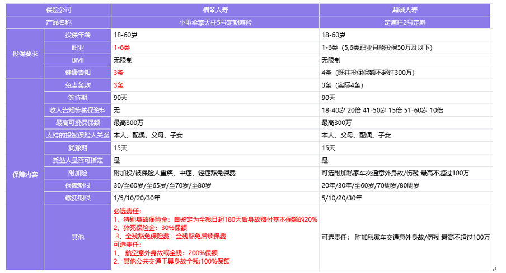Viewport: 506px width, 273px height.
Task: Click the 小雨伞擎天柱5号定期寿险 cell
Action: click(x=215, y=22)
